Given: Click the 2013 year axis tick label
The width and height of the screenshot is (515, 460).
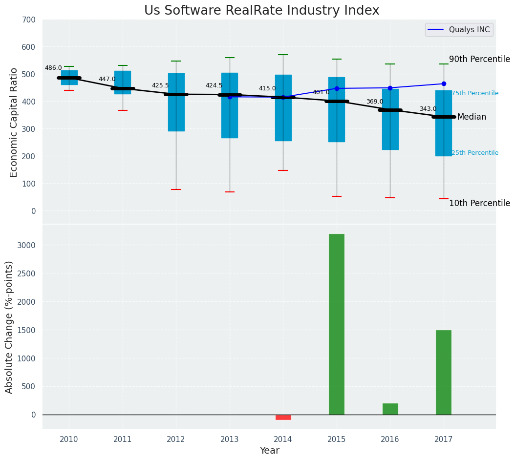Looking at the screenshot, I should click(230, 439).
